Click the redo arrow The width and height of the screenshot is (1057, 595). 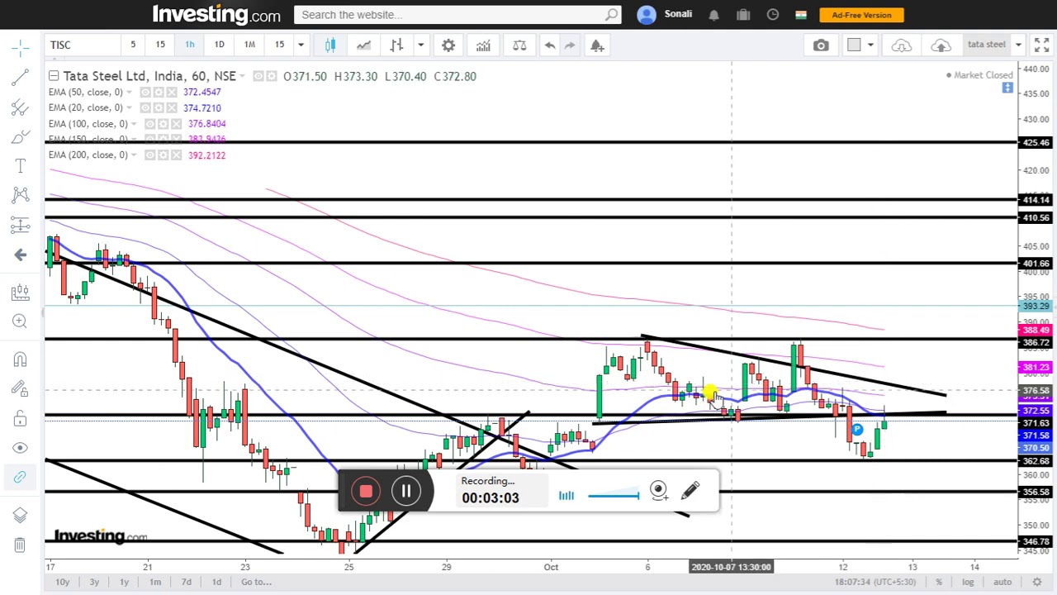[570, 45]
